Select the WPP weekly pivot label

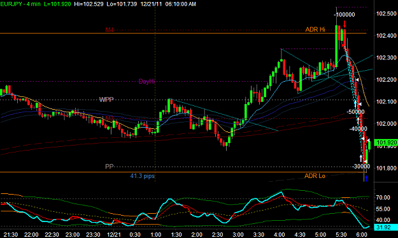[x=106, y=100]
